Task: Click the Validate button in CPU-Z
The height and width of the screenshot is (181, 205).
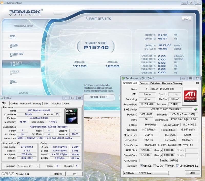Action: click(x=58, y=174)
